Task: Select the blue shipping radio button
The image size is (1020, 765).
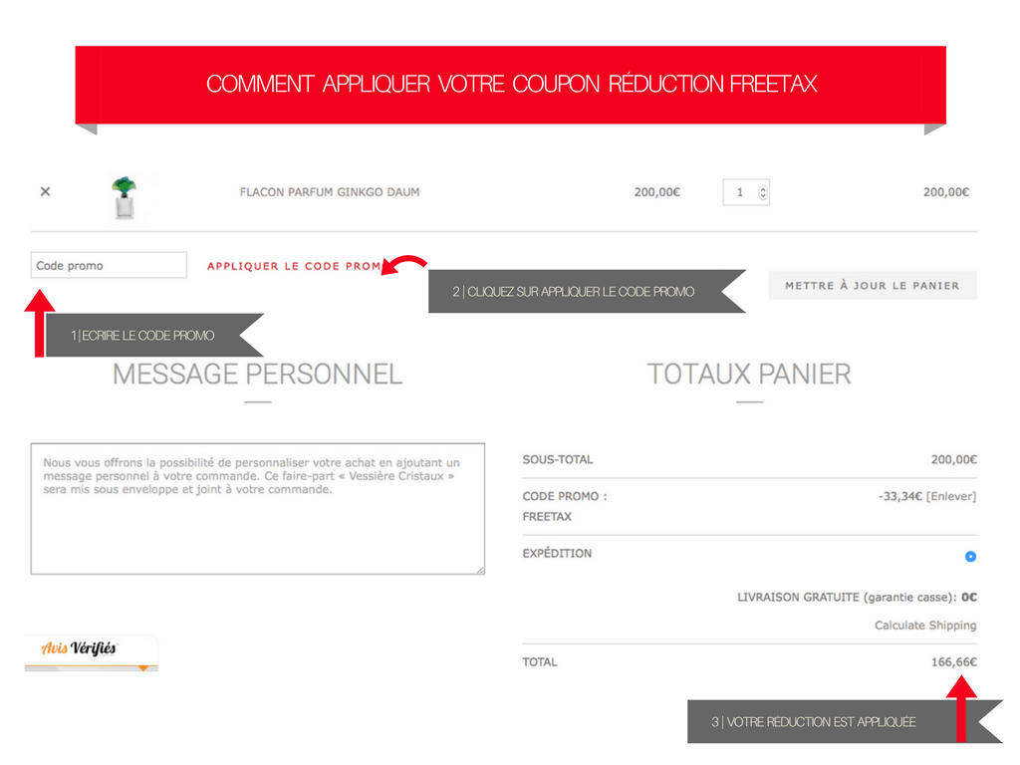Action: tap(970, 557)
